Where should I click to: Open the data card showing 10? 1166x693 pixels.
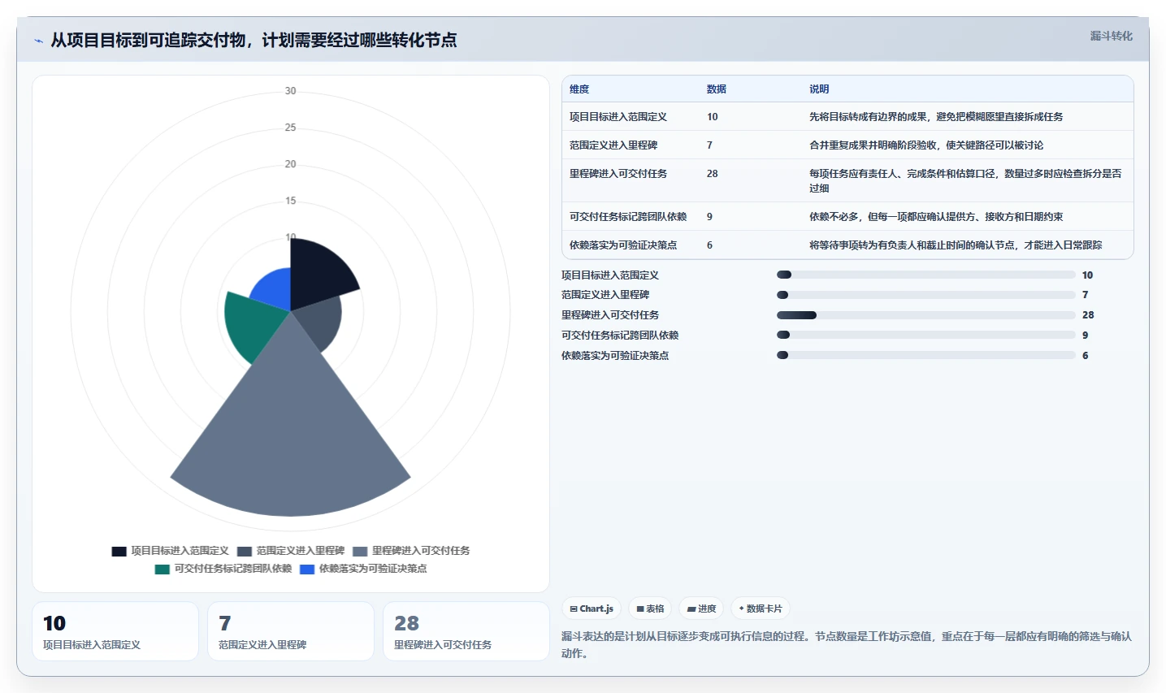[115, 631]
